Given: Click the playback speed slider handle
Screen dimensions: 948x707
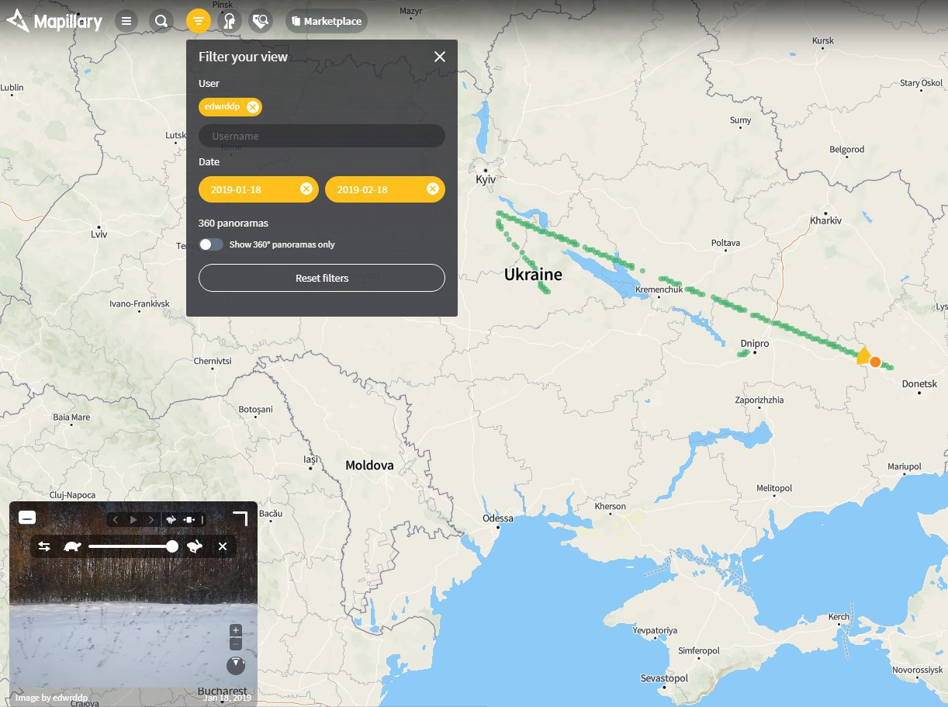Looking at the screenshot, I should pos(172,546).
